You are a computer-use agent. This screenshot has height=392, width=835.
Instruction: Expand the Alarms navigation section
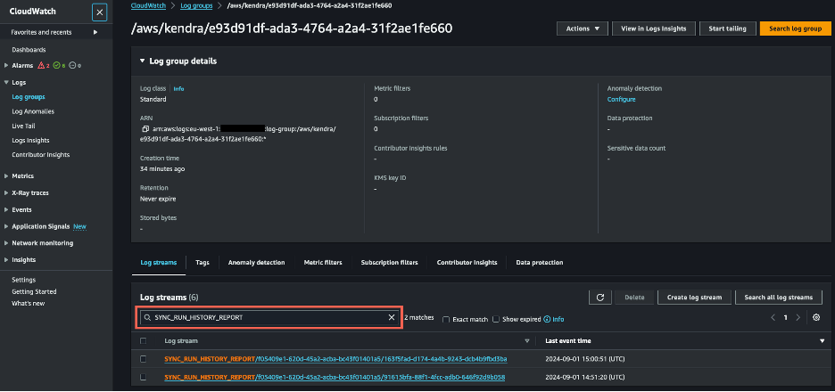6,65
